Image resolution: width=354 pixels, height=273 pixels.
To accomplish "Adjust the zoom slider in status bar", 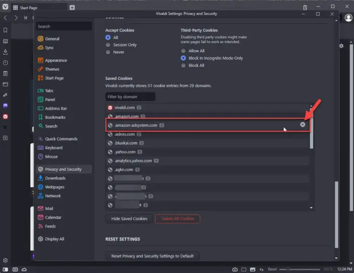I will coord(299,269).
